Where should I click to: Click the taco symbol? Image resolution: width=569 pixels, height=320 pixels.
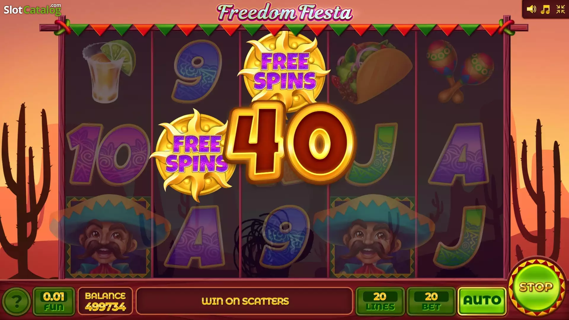point(372,73)
